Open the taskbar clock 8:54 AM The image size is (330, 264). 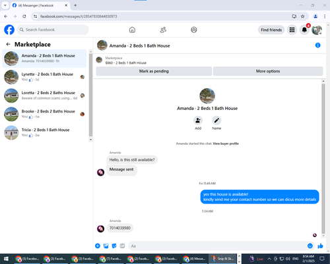(x=308, y=259)
